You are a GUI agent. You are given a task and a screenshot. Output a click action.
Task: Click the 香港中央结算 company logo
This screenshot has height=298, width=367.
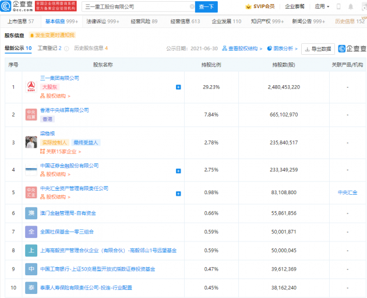point(31,114)
